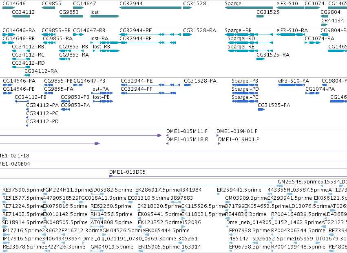Select the lost-PA protein label

[100, 89]
